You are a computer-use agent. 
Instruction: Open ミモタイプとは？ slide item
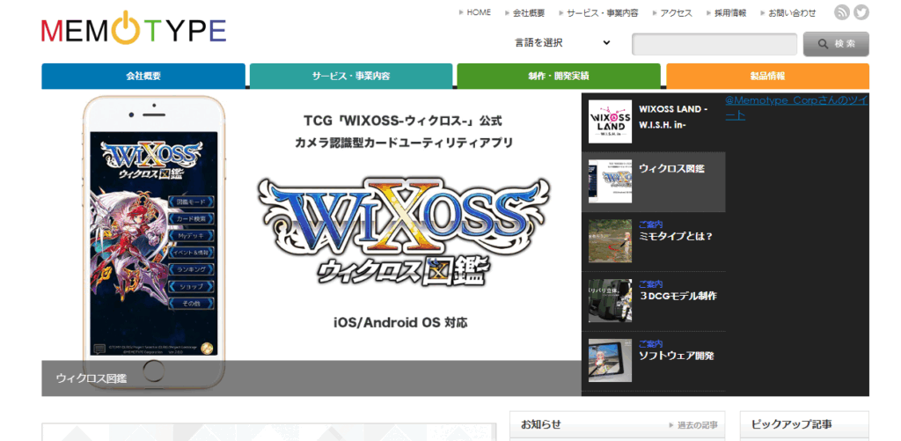coord(676,236)
